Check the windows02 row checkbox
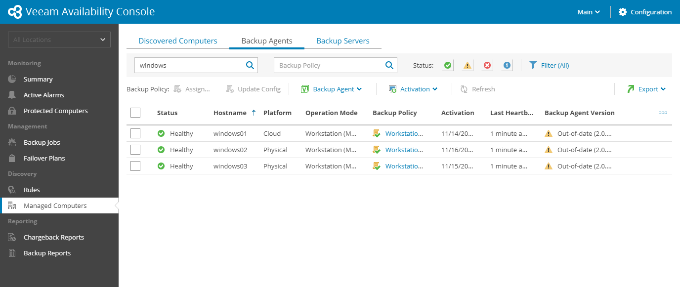Image resolution: width=680 pixels, height=287 pixels. click(135, 150)
